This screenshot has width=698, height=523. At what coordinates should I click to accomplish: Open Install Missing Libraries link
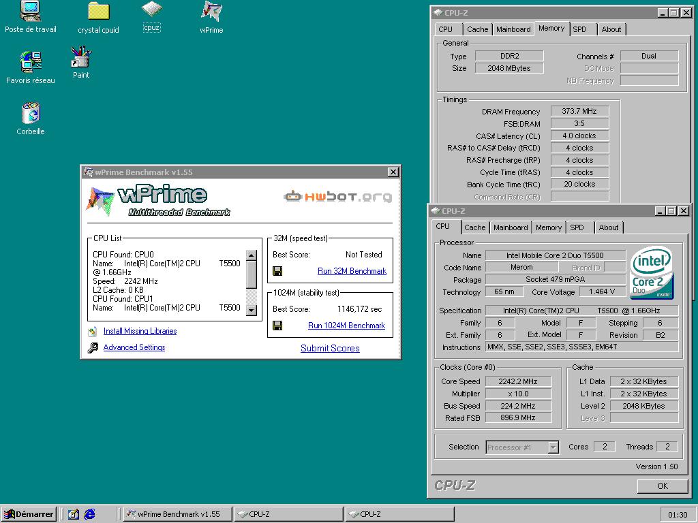click(x=140, y=331)
